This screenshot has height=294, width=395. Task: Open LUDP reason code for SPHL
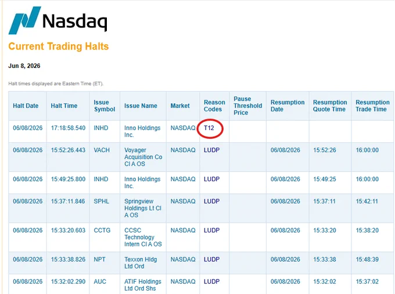coord(211,201)
